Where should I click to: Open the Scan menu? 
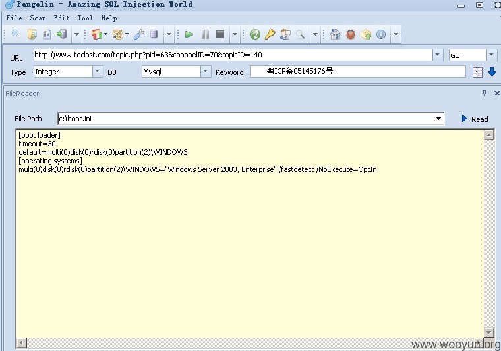(x=38, y=18)
